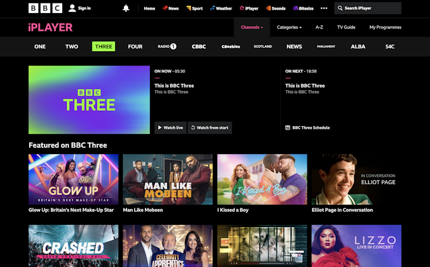Image resolution: width=430 pixels, height=267 pixels.
Task: Expand the Channels dropdown
Action: 251,27
